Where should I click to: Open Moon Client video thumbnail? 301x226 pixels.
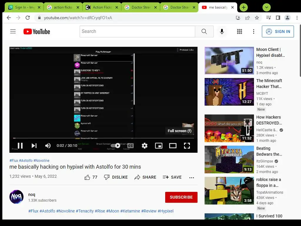tap(229, 61)
